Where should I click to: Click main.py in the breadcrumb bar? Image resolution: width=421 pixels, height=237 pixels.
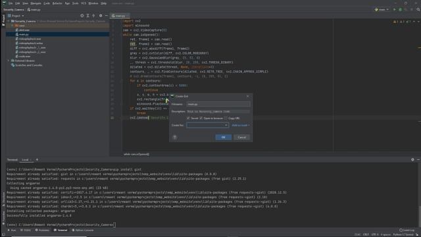pos(34,10)
